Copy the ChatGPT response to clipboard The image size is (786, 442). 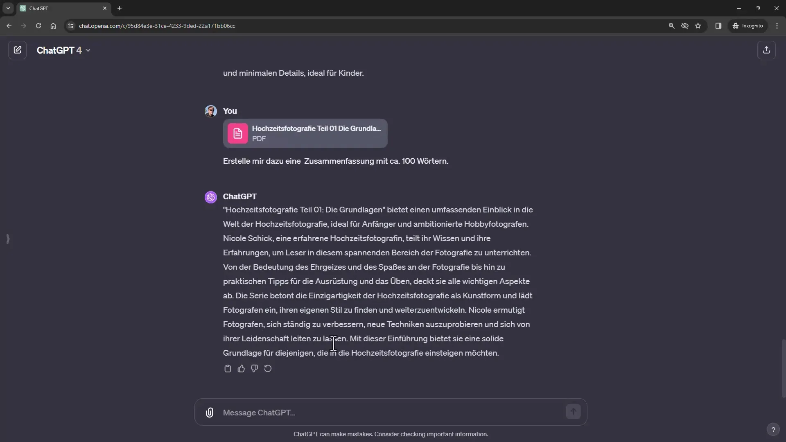click(228, 369)
